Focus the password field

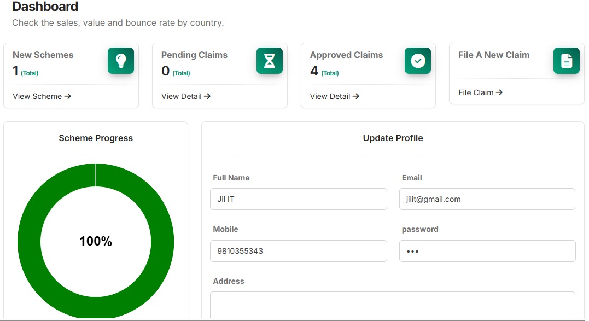(x=487, y=251)
